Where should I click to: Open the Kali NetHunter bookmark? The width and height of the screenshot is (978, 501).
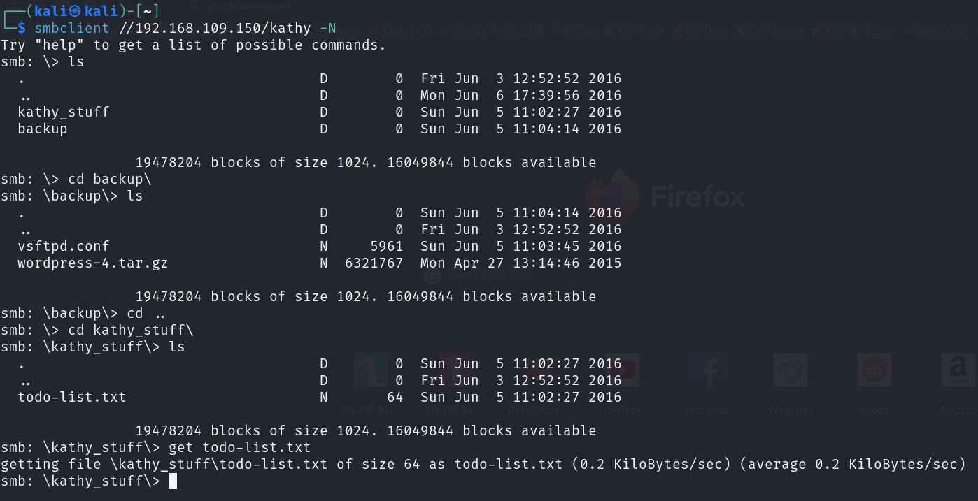coord(853,31)
